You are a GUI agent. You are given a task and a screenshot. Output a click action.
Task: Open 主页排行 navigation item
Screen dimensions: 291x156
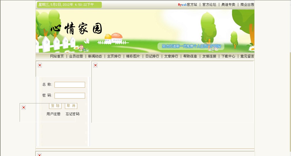click(x=114, y=56)
